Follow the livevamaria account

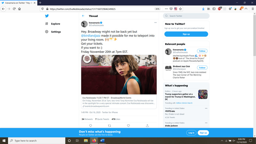(x=202, y=51)
